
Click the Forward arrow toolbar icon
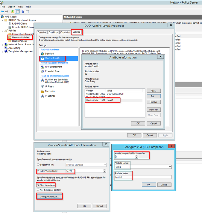[x=7, y=11]
